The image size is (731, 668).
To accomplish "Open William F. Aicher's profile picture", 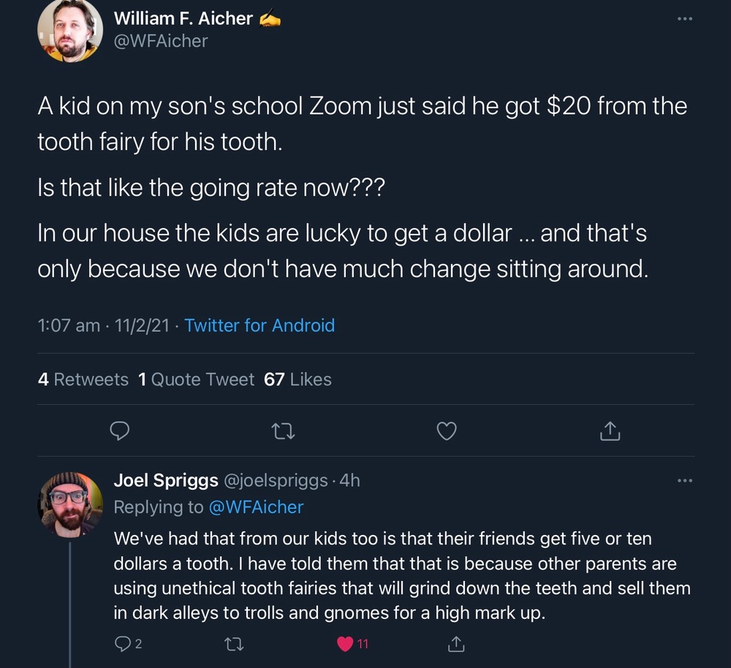I will point(70,31).
